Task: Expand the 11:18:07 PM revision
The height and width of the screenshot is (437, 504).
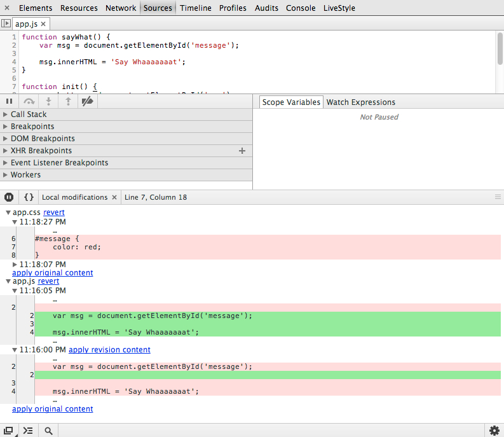Action: click(x=15, y=265)
